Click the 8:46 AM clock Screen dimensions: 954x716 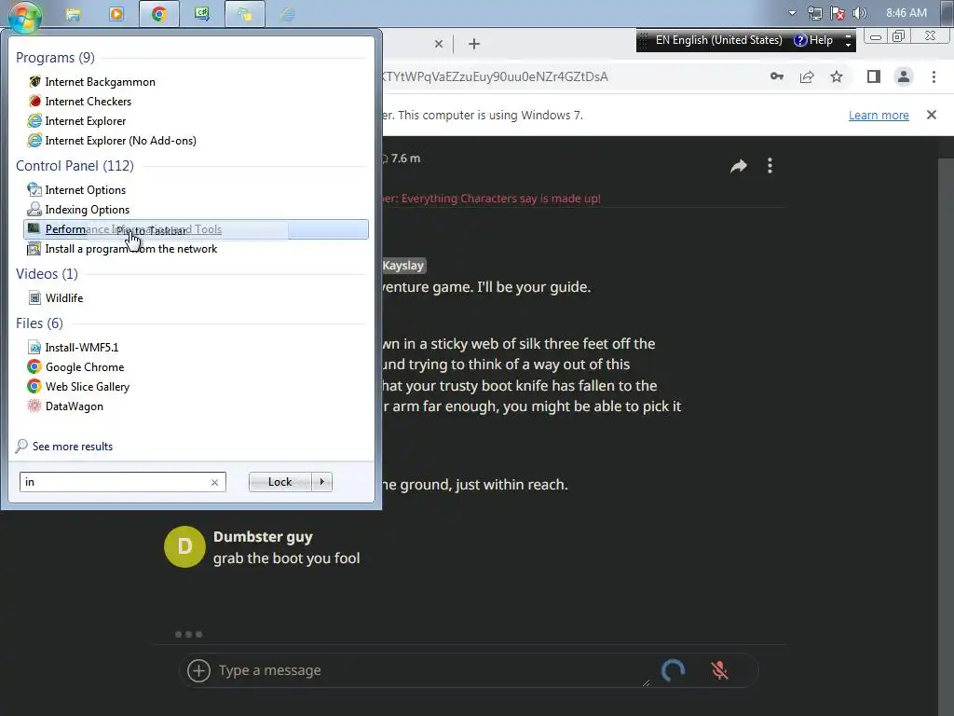(x=906, y=13)
